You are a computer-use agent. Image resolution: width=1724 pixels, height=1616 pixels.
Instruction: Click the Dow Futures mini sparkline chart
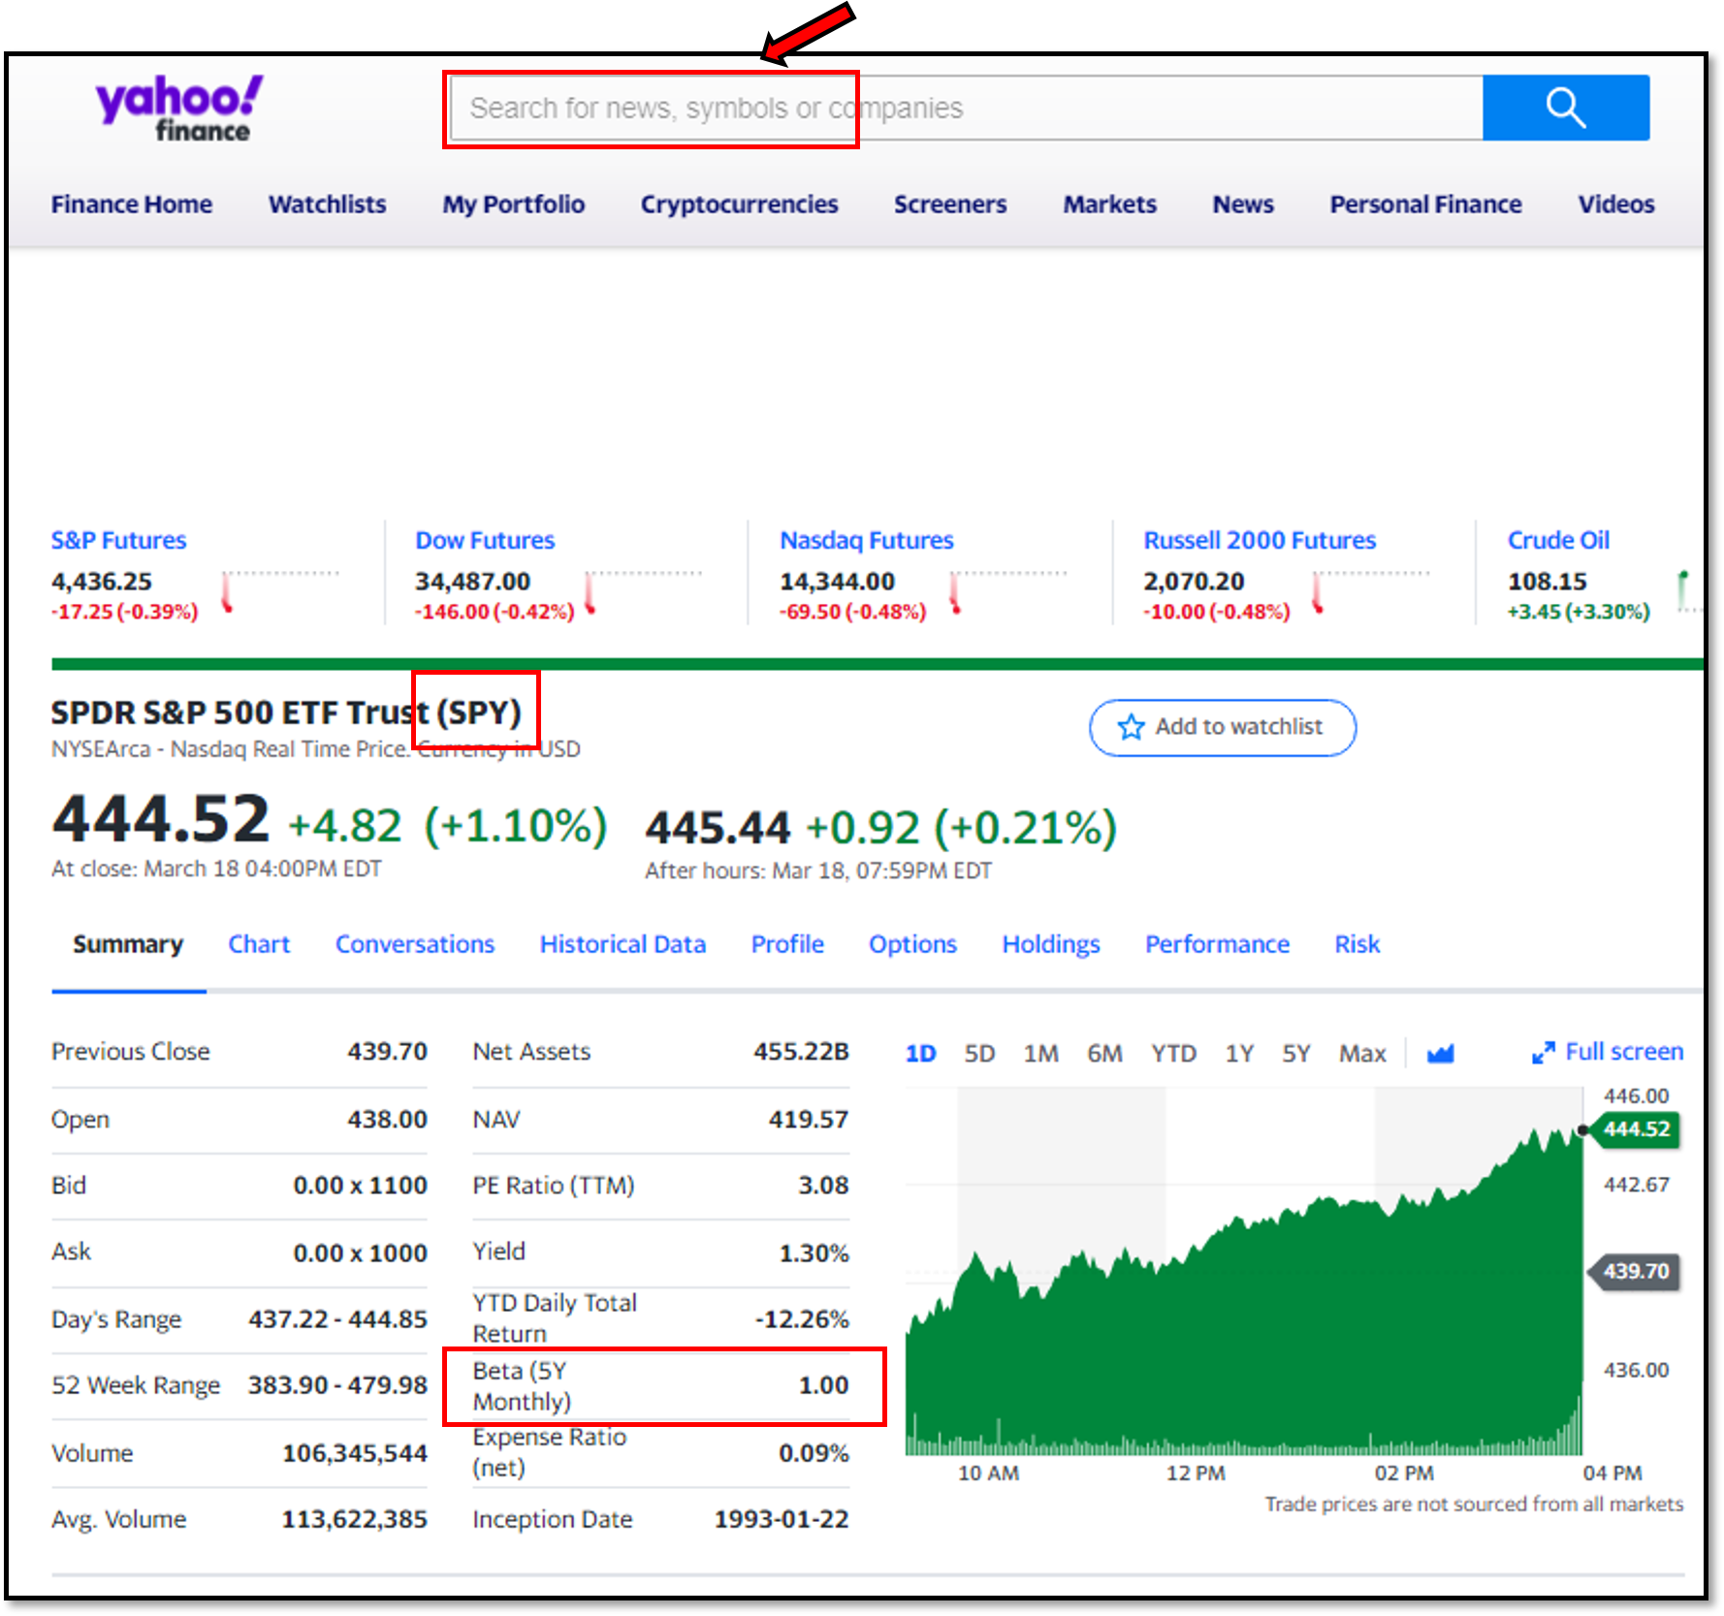[644, 592]
